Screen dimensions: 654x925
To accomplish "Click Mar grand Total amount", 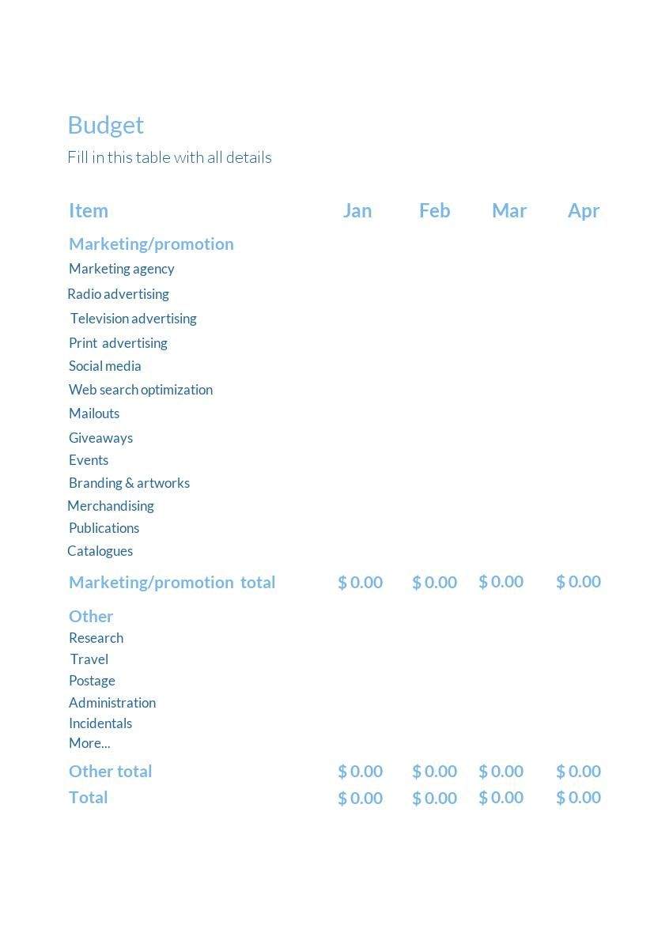I will pyautogui.click(x=501, y=798).
